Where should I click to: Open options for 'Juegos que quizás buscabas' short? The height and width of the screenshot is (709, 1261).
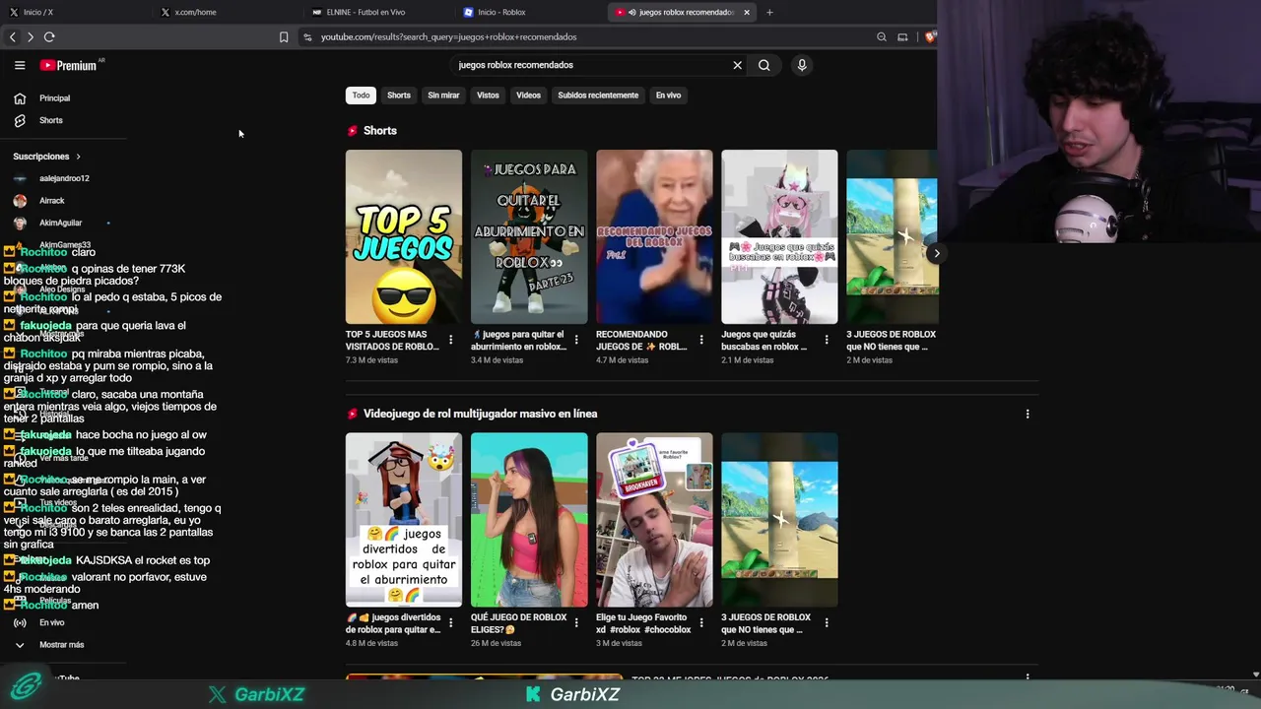pos(827,340)
